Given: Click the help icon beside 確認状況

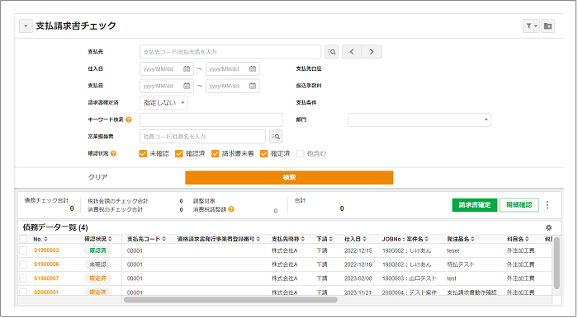Looking at the screenshot, I should pyautogui.click(x=114, y=153).
